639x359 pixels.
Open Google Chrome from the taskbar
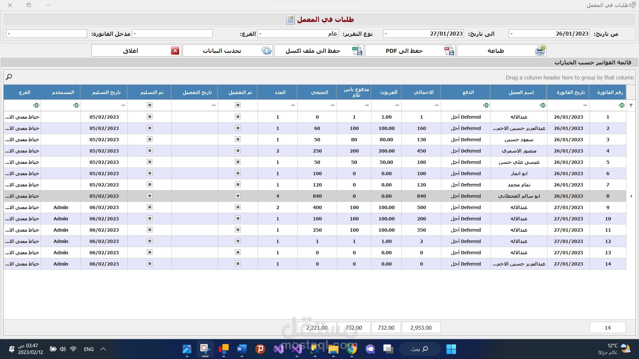coord(352,349)
